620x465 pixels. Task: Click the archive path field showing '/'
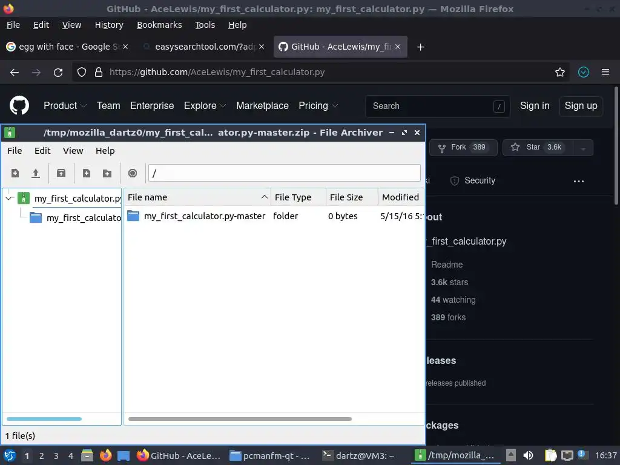(x=285, y=173)
